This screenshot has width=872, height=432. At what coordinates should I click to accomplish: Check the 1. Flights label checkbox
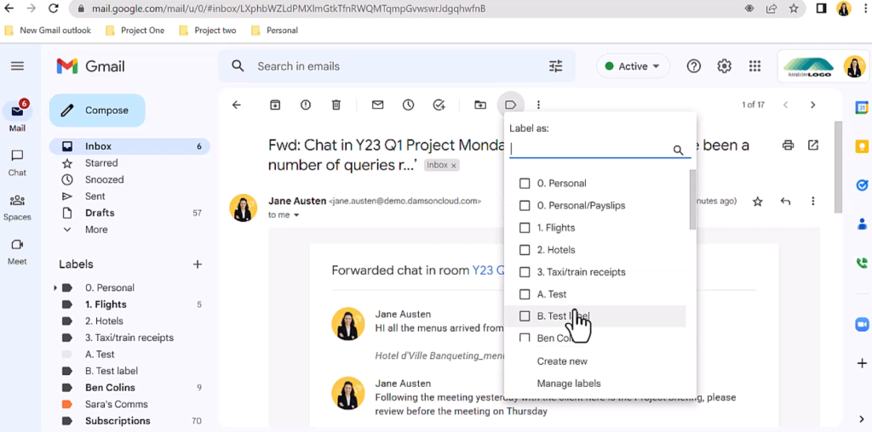coord(525,228)
